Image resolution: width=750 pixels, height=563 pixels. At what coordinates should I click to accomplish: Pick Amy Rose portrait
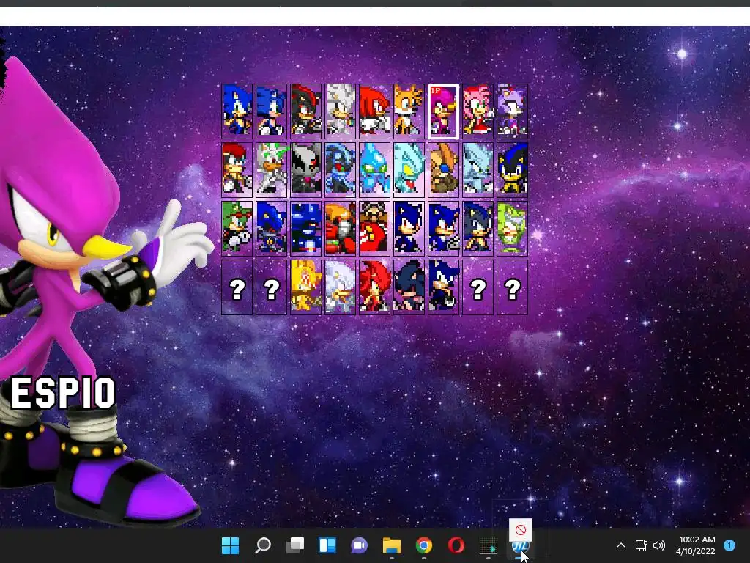point(478,111)
